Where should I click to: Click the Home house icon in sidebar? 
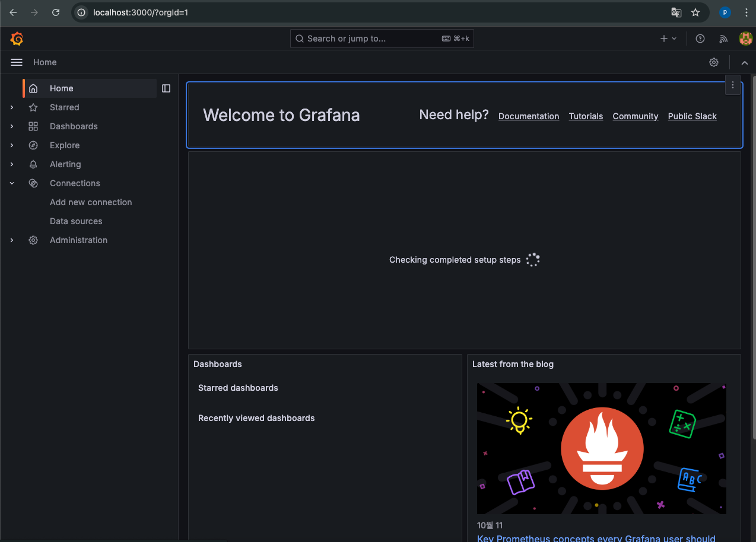[33, 88]
